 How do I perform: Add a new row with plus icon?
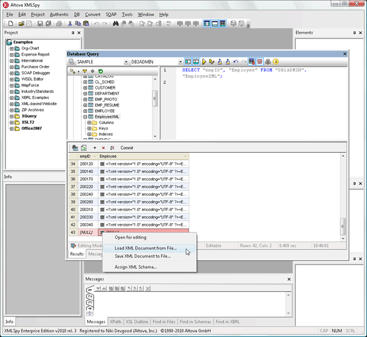[95, 148]
